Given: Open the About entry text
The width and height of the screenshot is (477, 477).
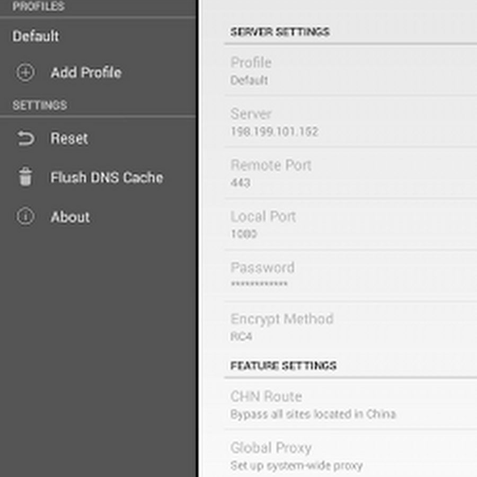Looking at the screenshot, I should 70,217.
